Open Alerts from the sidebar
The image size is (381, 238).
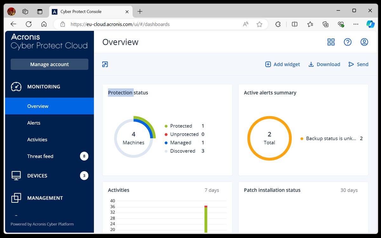(34, 122)
